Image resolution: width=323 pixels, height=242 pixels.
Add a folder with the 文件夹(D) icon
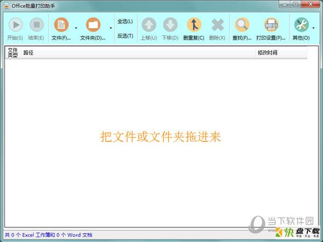[x=93, y=25]
